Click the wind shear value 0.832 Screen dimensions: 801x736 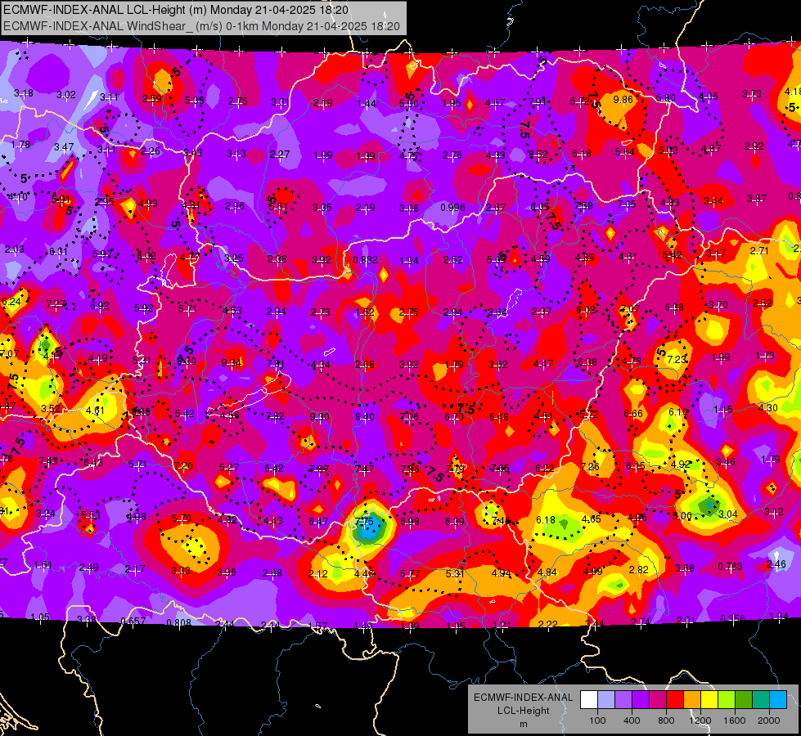click(365, 260)
